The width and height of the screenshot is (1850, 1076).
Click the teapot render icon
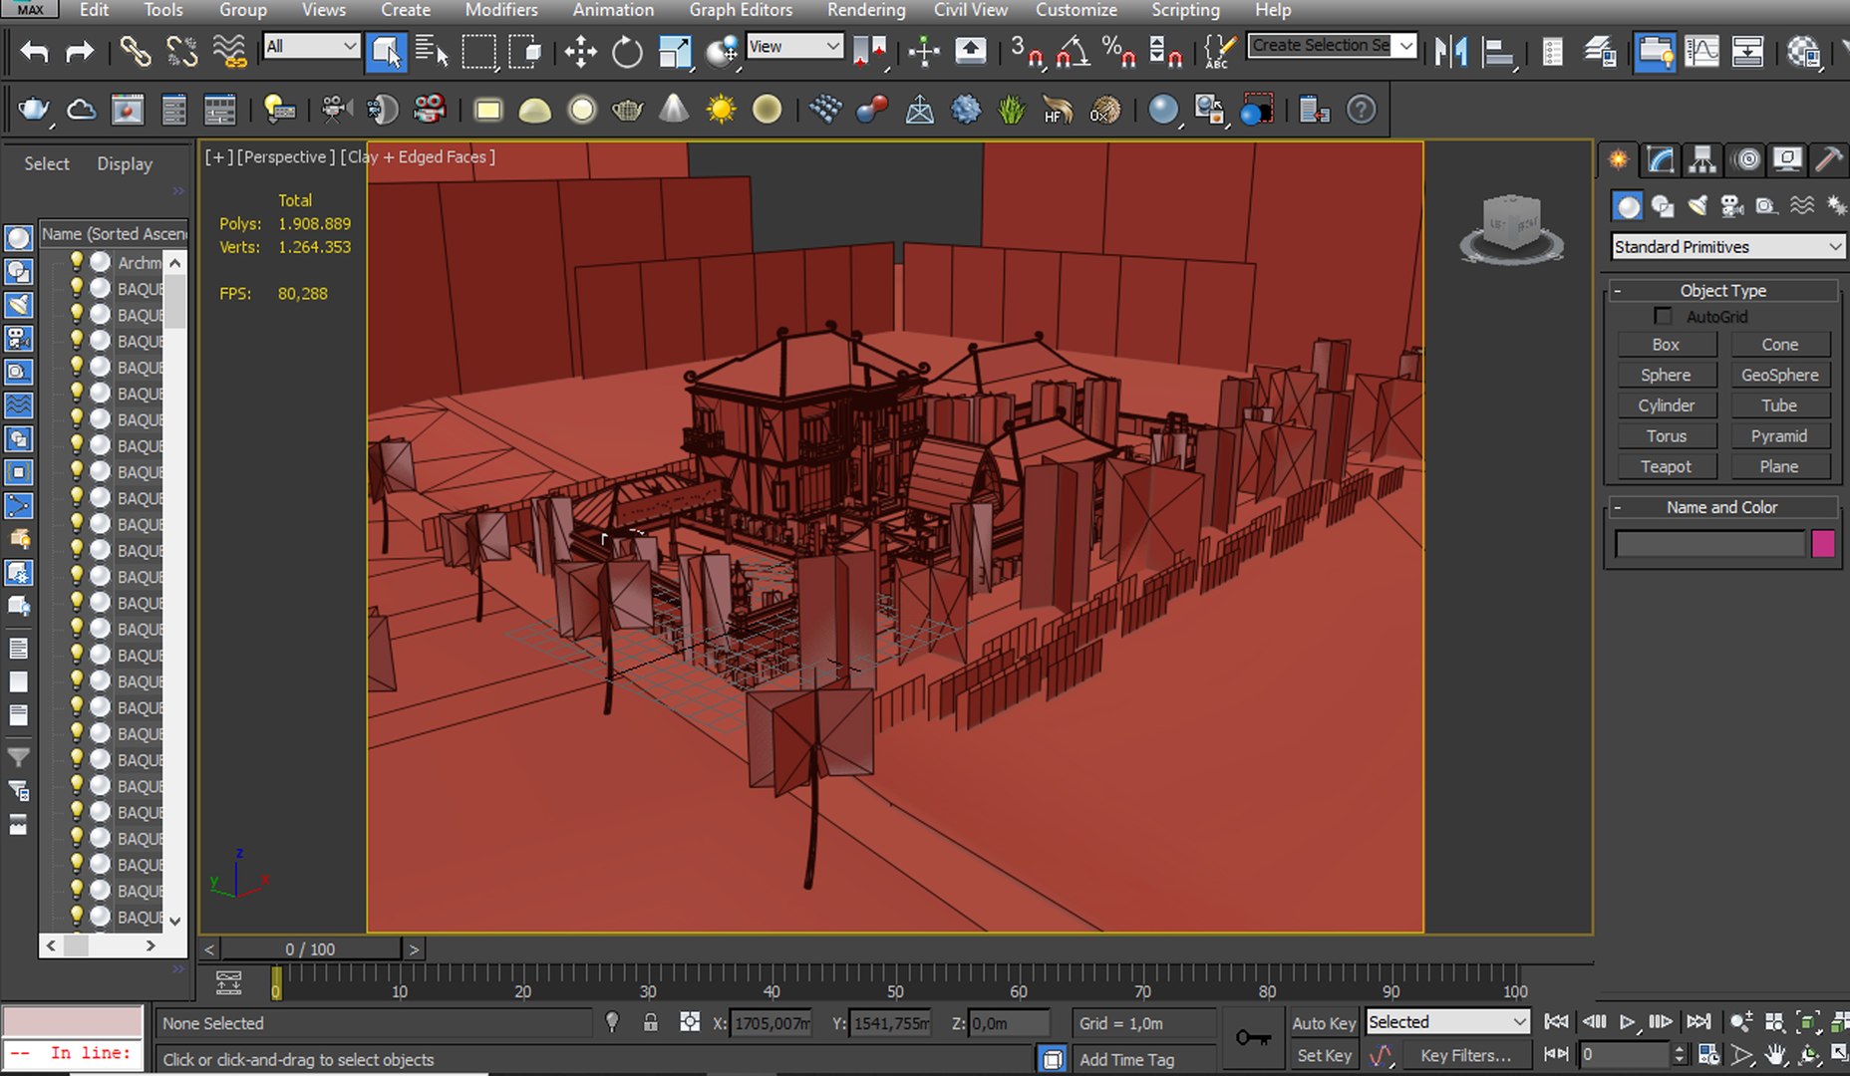coord(35,109)
